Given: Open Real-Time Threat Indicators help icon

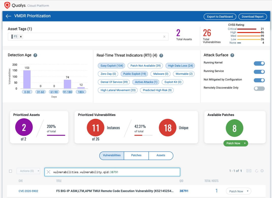Looking at the screenshot, I should click(161, 56).
